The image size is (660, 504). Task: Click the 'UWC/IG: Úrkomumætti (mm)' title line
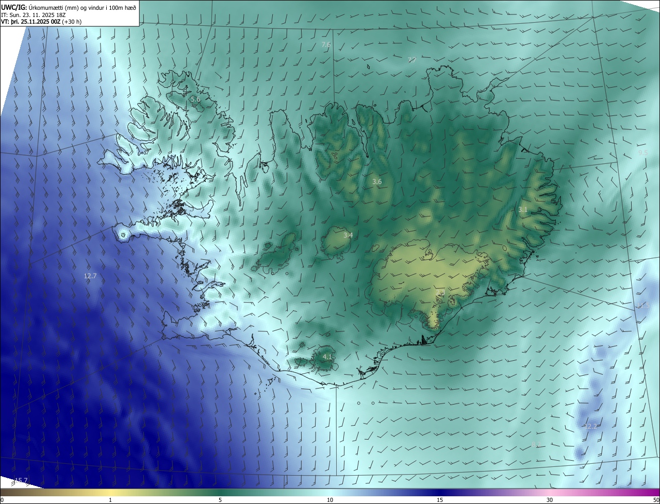tap(69, 7)
